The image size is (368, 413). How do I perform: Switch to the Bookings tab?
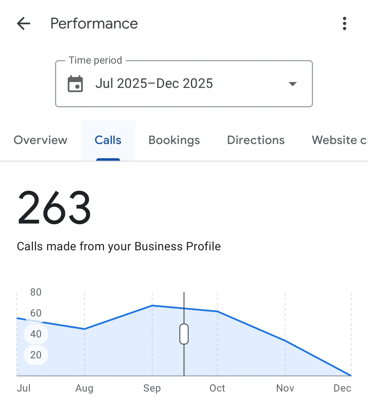(174, 140)
